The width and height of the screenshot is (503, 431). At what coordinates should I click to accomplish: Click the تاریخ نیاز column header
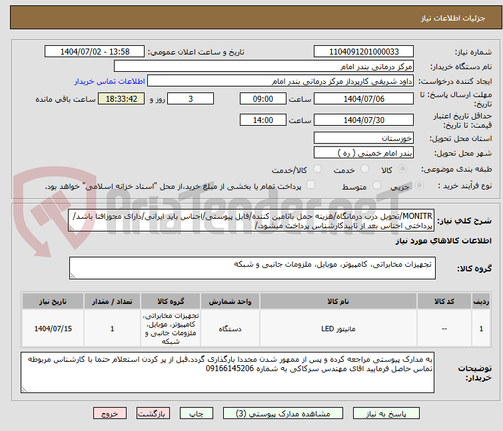[x=53, y=301]
